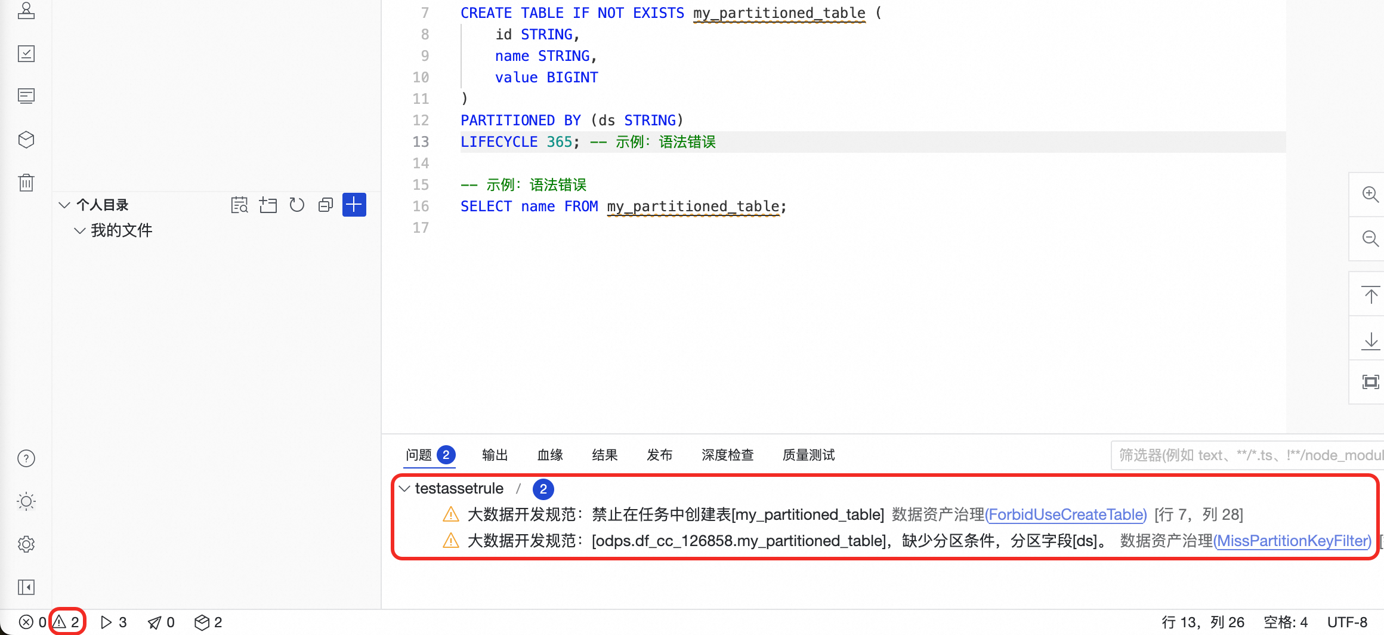The image size is (1384, 635).
Task: Click my_partitioned_table in the SELECT statement
Action: point(693,206)
